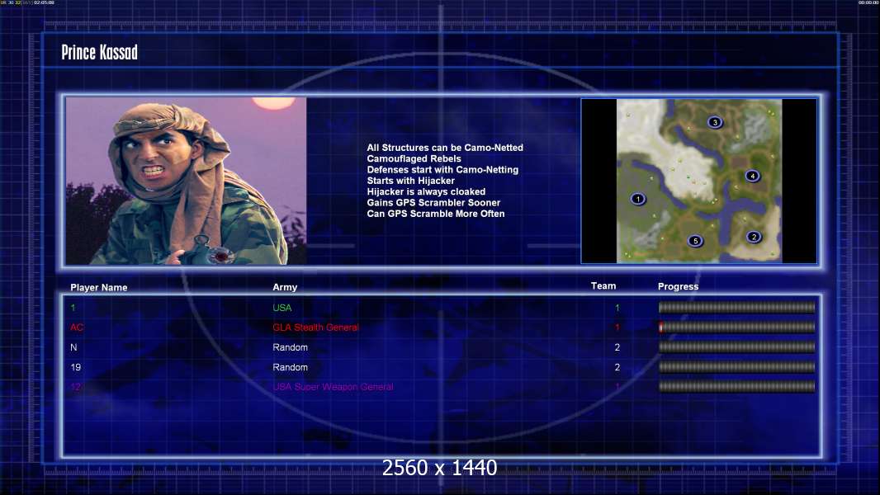This screenshot has height=495, width=880.
Task: Click the Random army for player N
Action: click(x=290, y=347)
